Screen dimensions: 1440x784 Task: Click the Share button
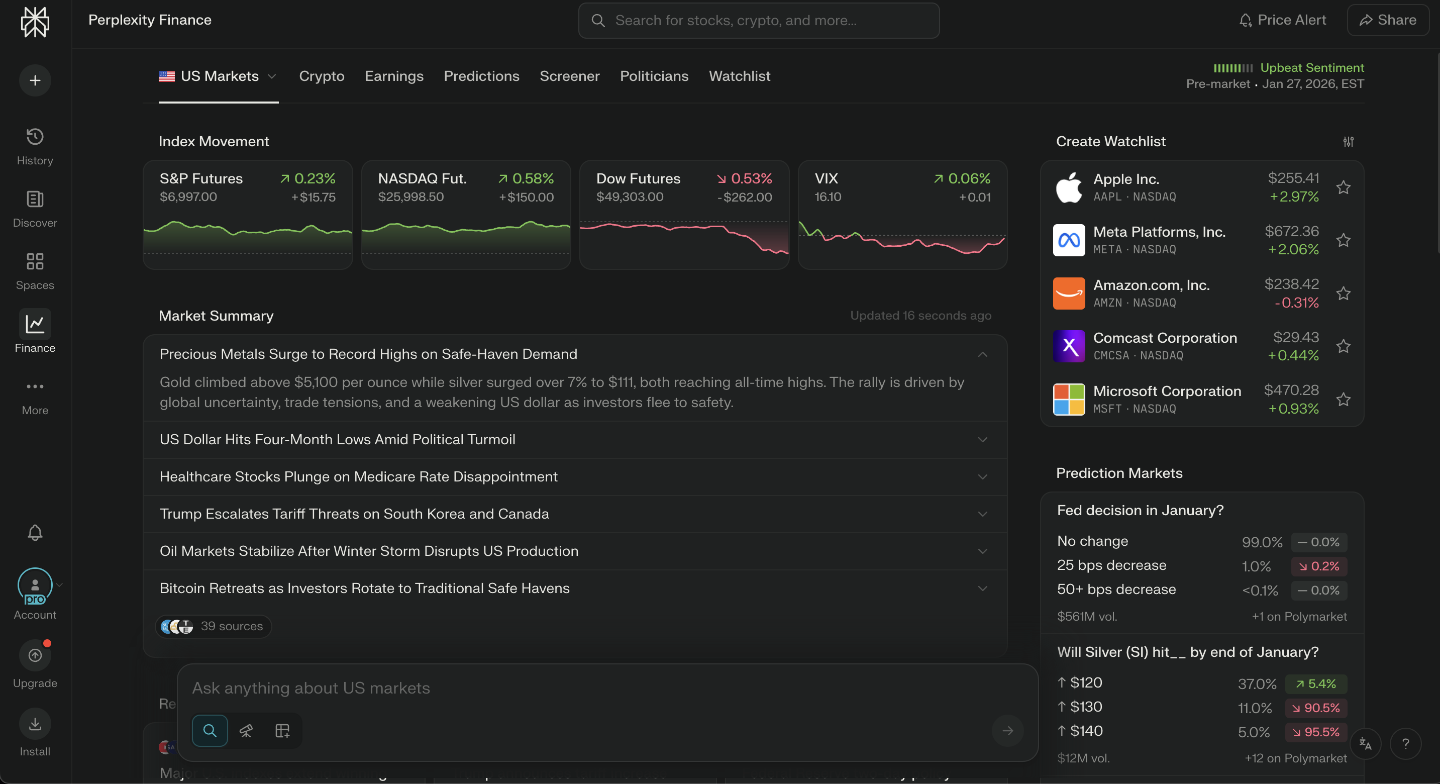1388,20
